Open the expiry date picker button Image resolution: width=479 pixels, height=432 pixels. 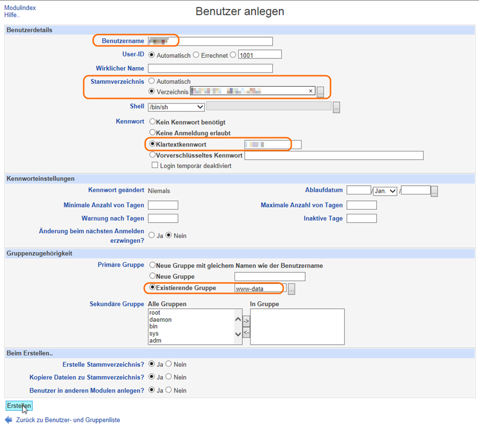435,191
